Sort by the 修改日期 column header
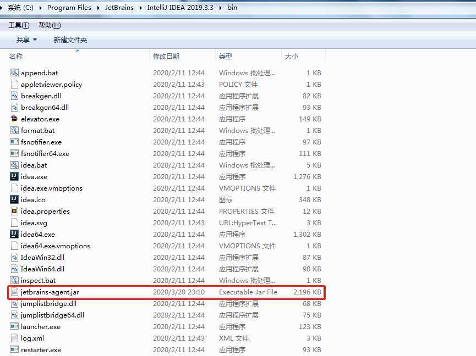This screenshot has width=476, height=356. point(166,57)
